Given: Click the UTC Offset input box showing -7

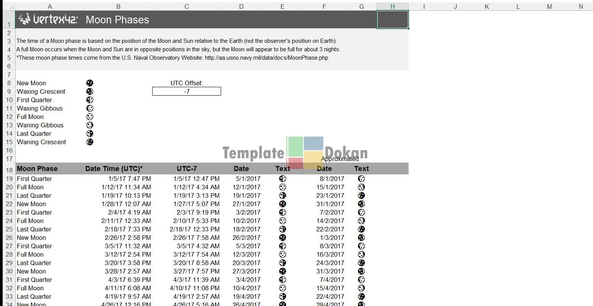Looking at the screenshot, I should click(x=186, y=91).
